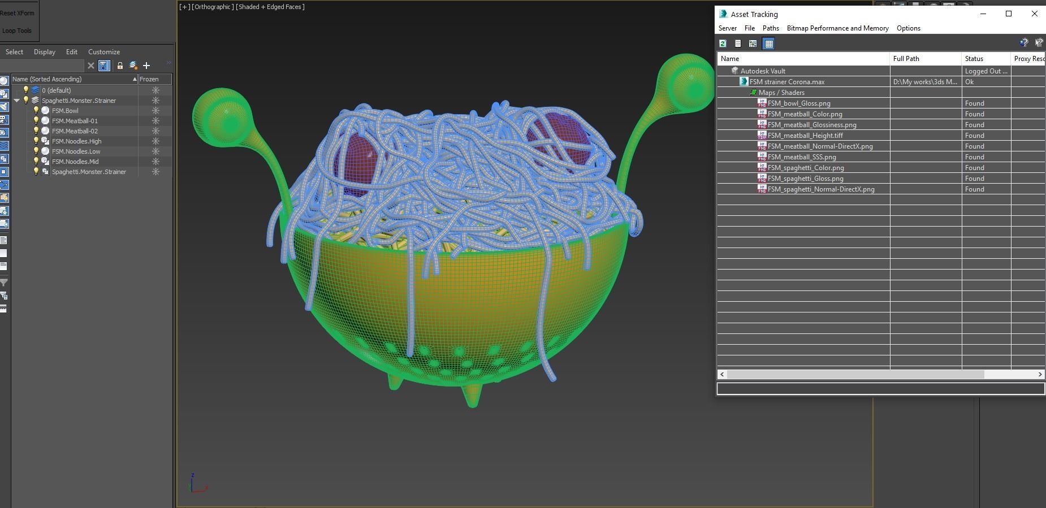
Task: Click the funnel with small box icon
Action: point(4,296)
